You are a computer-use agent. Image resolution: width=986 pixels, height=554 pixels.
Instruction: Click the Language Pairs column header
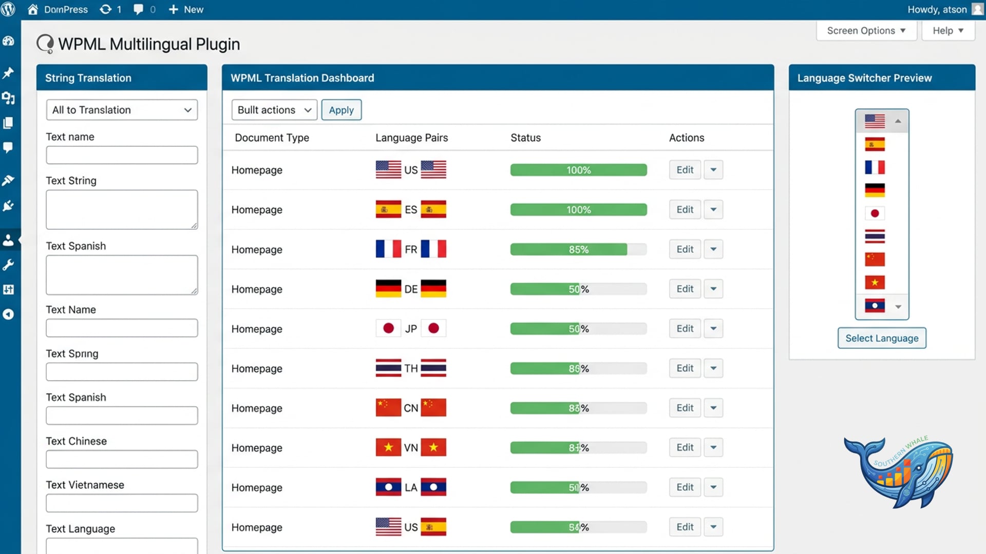point(411,137)
